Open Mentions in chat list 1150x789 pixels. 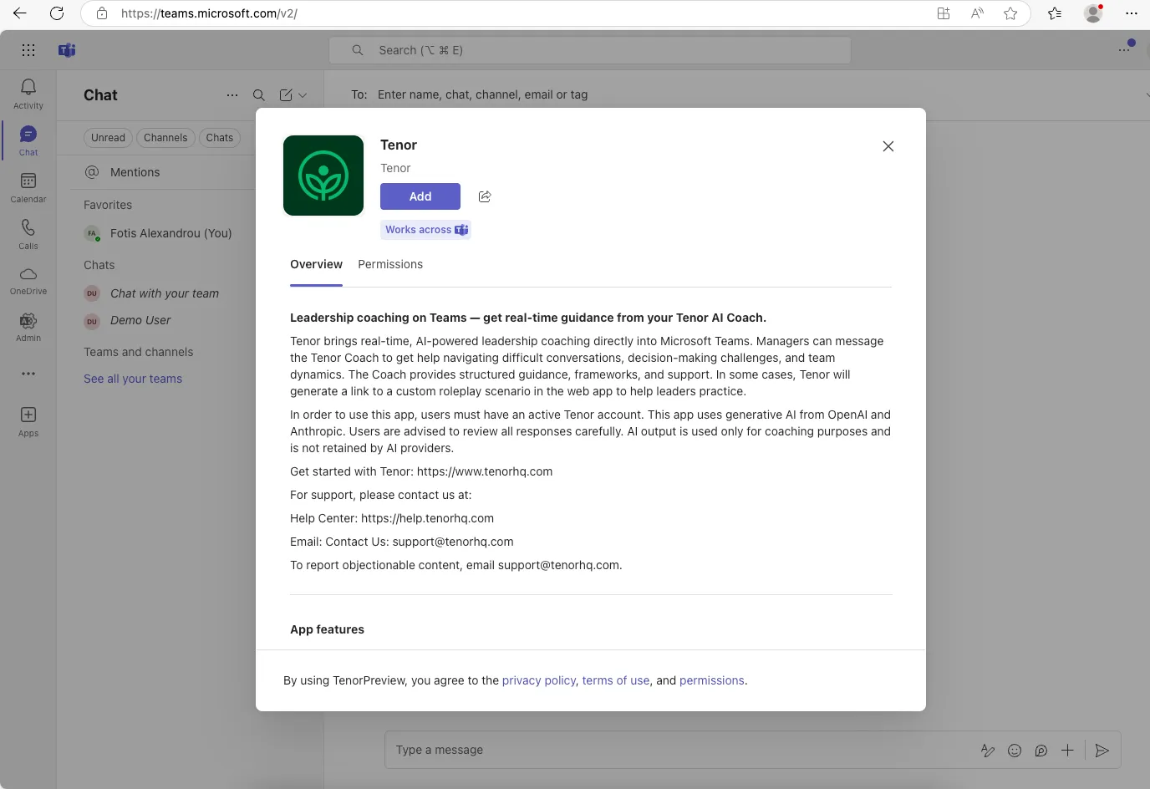click(135, 172)
